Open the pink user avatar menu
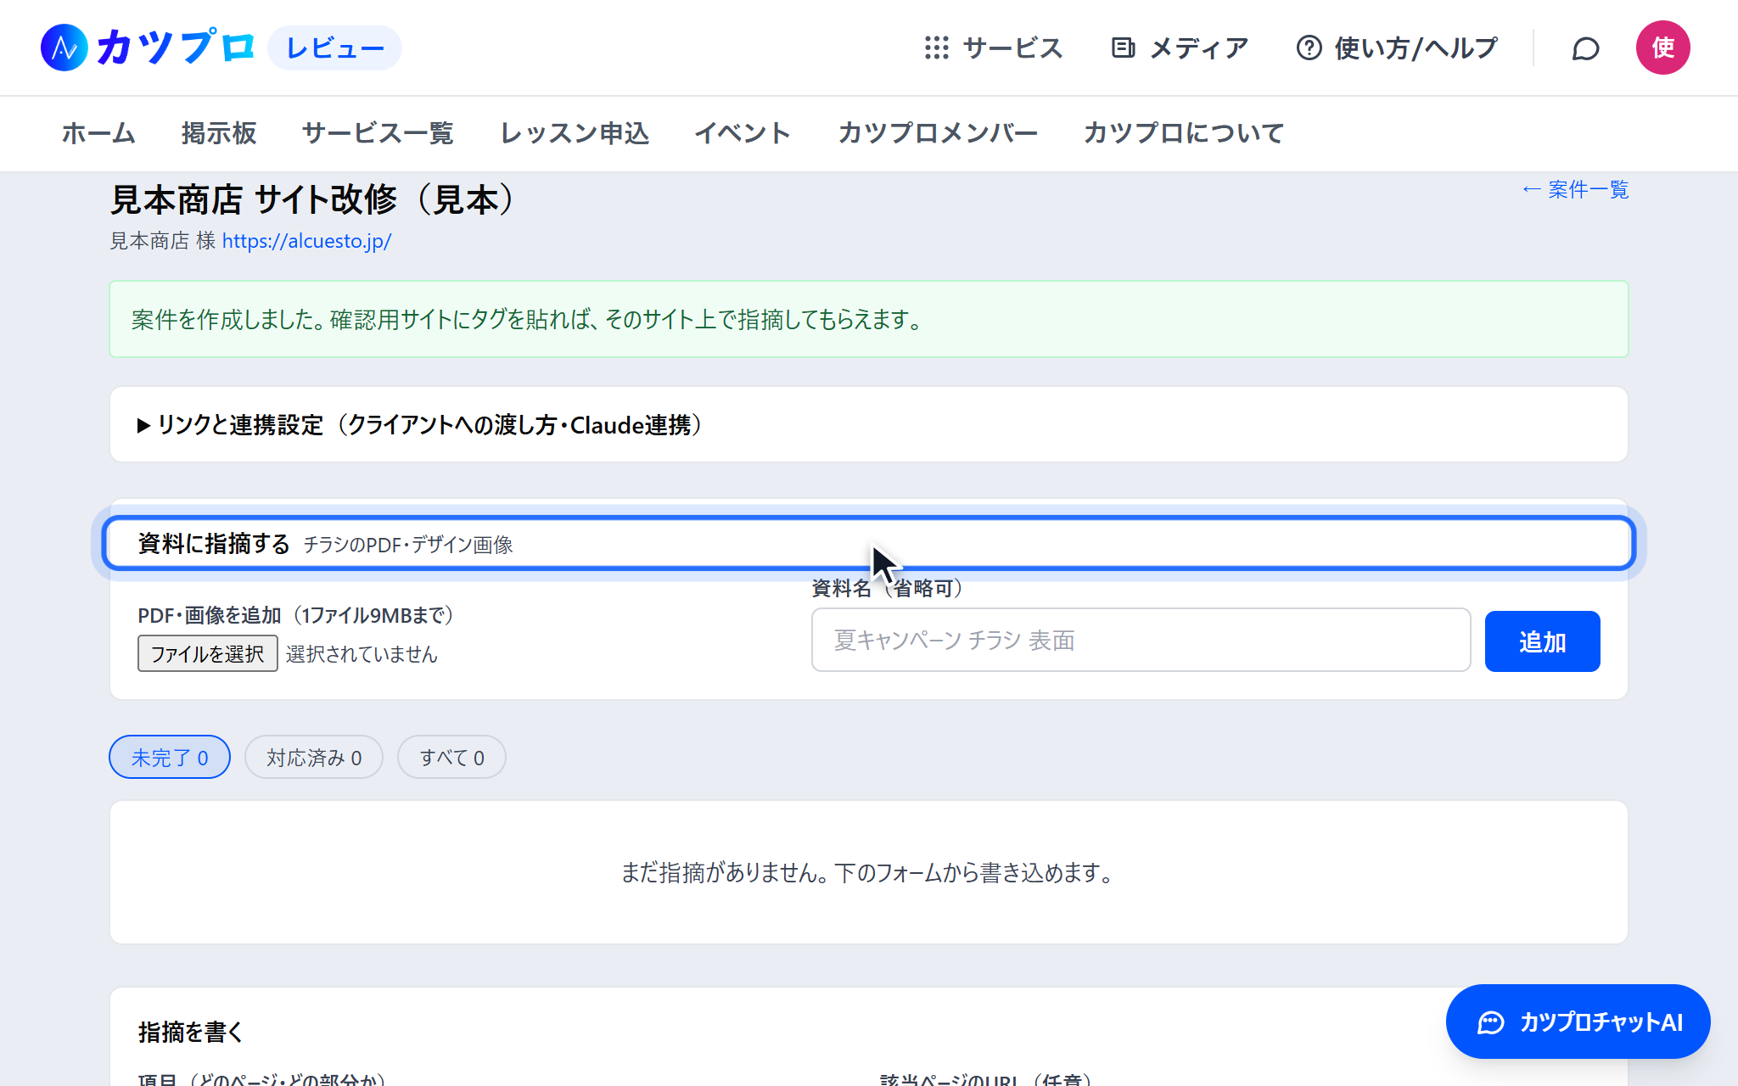The height and width of the screenshot is (1086, 1738). pyautogui.click(x=1662, y=48)
